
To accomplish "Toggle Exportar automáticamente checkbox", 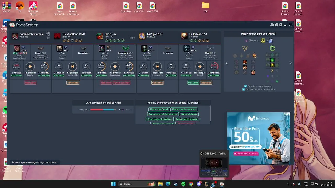I will [x=245, y=86].
